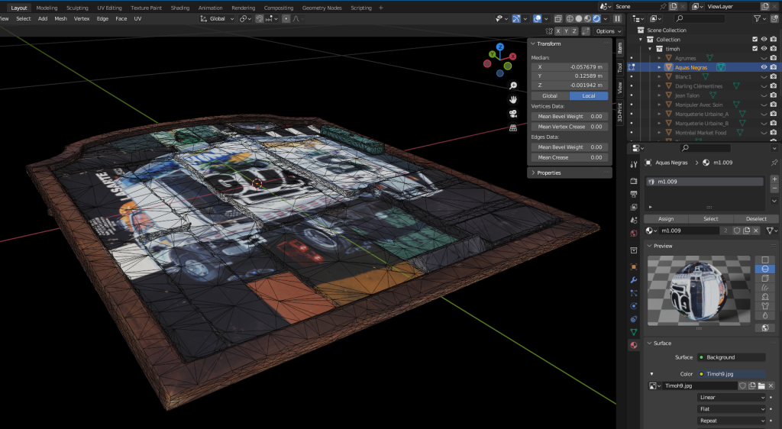Click the pan hand icon in viewport
This screenshot has width=782, height=429.
(x=512, y=100)
